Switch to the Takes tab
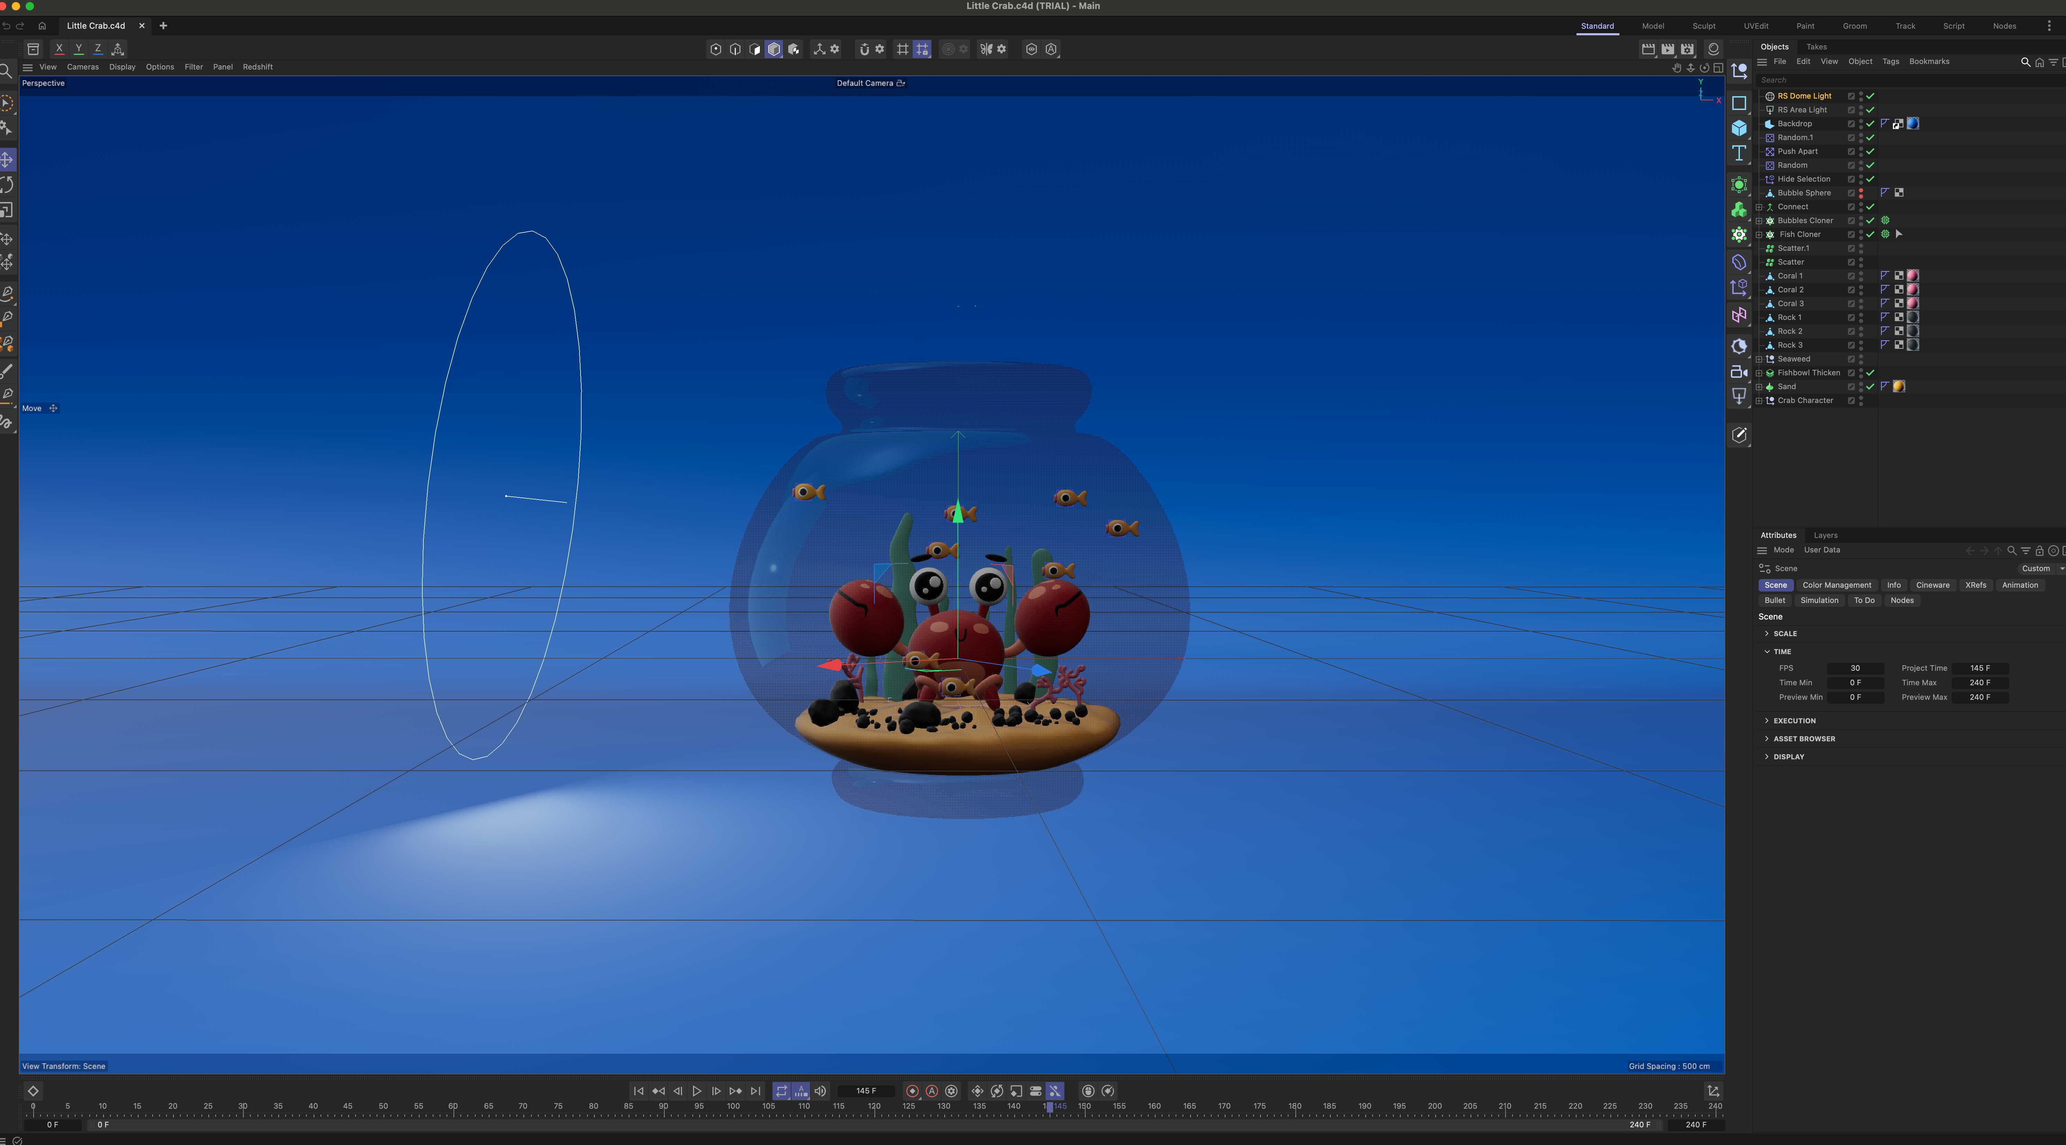Image resolution: width=2066 pixels, height=1145 pixels. (x=1816, y=47)
